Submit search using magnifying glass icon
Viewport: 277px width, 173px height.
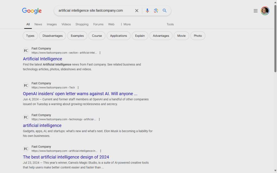(x=164, y=11)
